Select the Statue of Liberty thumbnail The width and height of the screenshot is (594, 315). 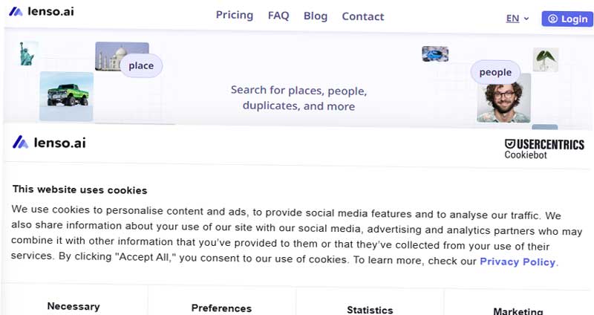(x=27, y=53)
